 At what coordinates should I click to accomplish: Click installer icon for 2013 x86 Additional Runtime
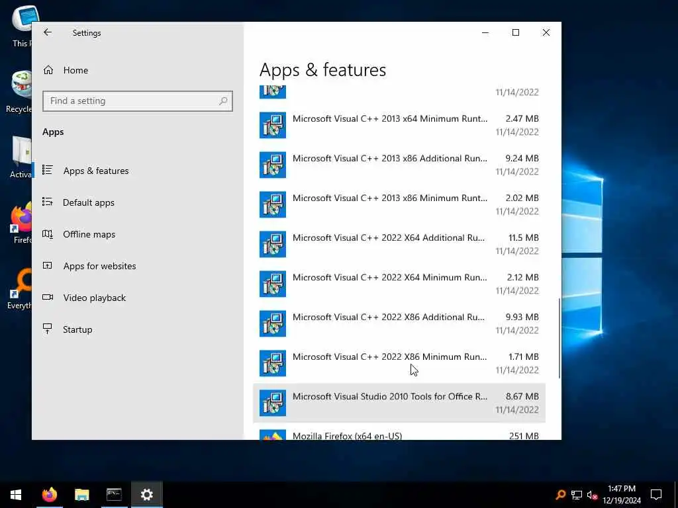(x=272, y=165)
